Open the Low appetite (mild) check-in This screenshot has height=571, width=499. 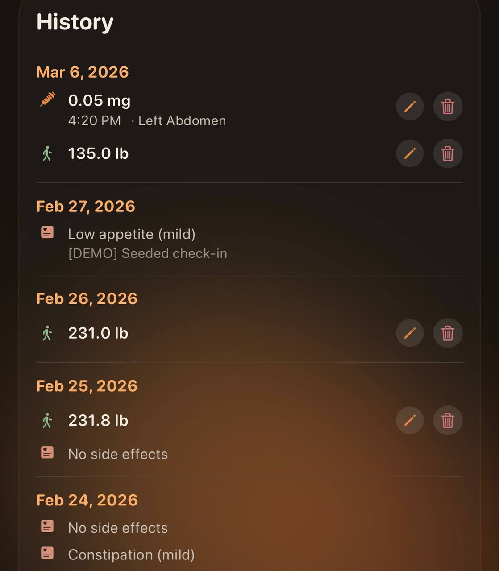[x=132, y=234]
